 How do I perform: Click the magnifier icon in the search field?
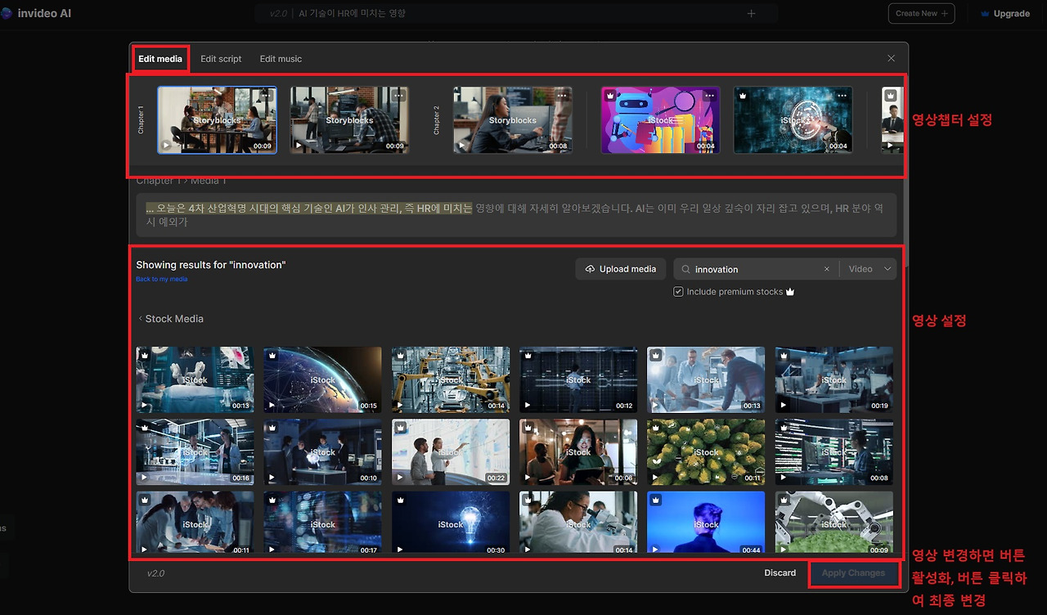click(x=685, y=269)
